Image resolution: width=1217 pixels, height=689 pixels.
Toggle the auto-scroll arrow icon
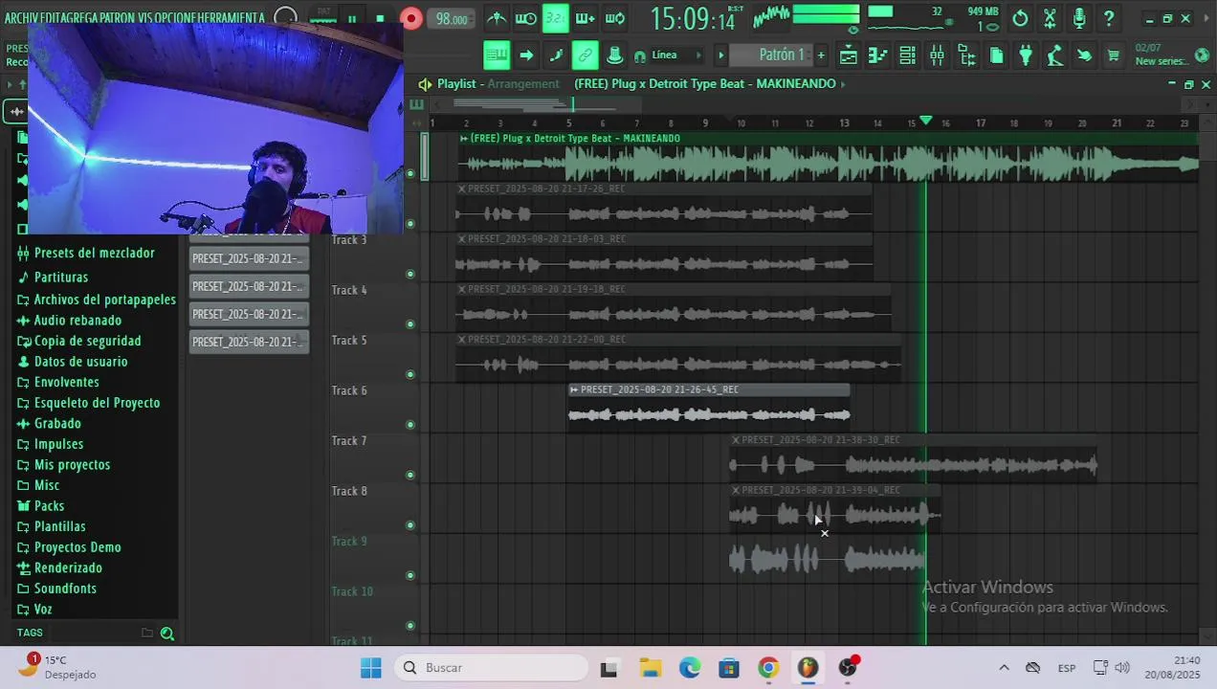(x=526, y=56)
